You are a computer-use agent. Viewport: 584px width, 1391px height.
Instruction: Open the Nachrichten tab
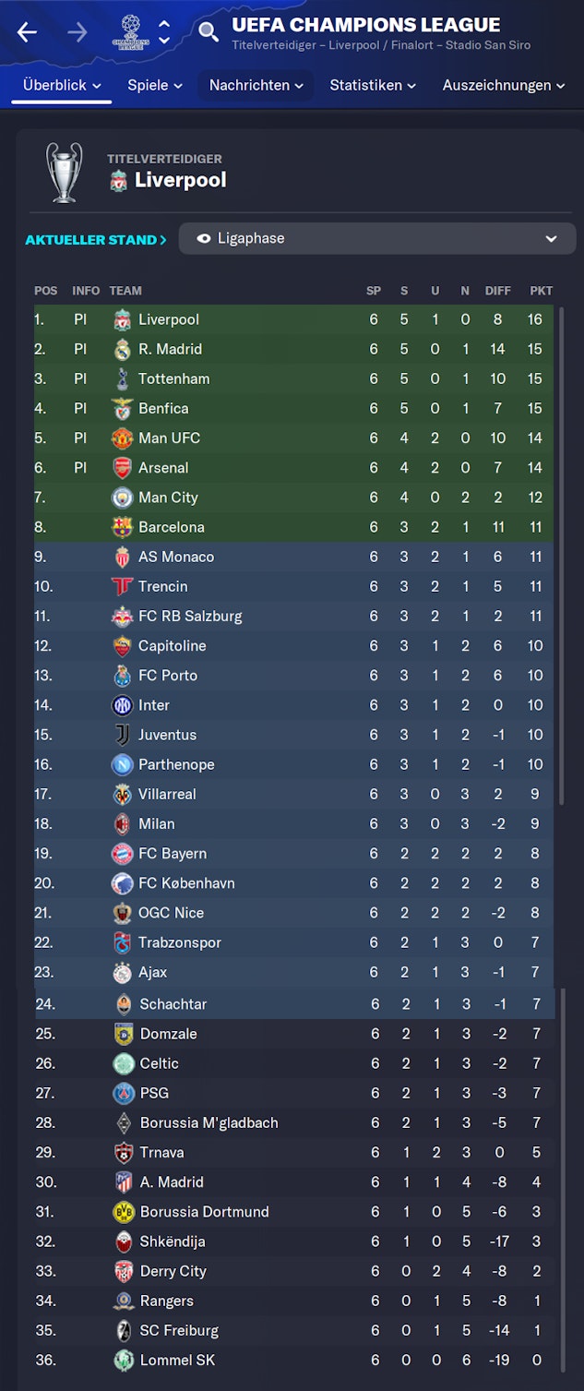(256, 85)
